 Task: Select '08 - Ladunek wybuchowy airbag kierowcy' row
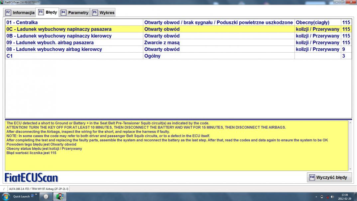click(x=178, y=49)
